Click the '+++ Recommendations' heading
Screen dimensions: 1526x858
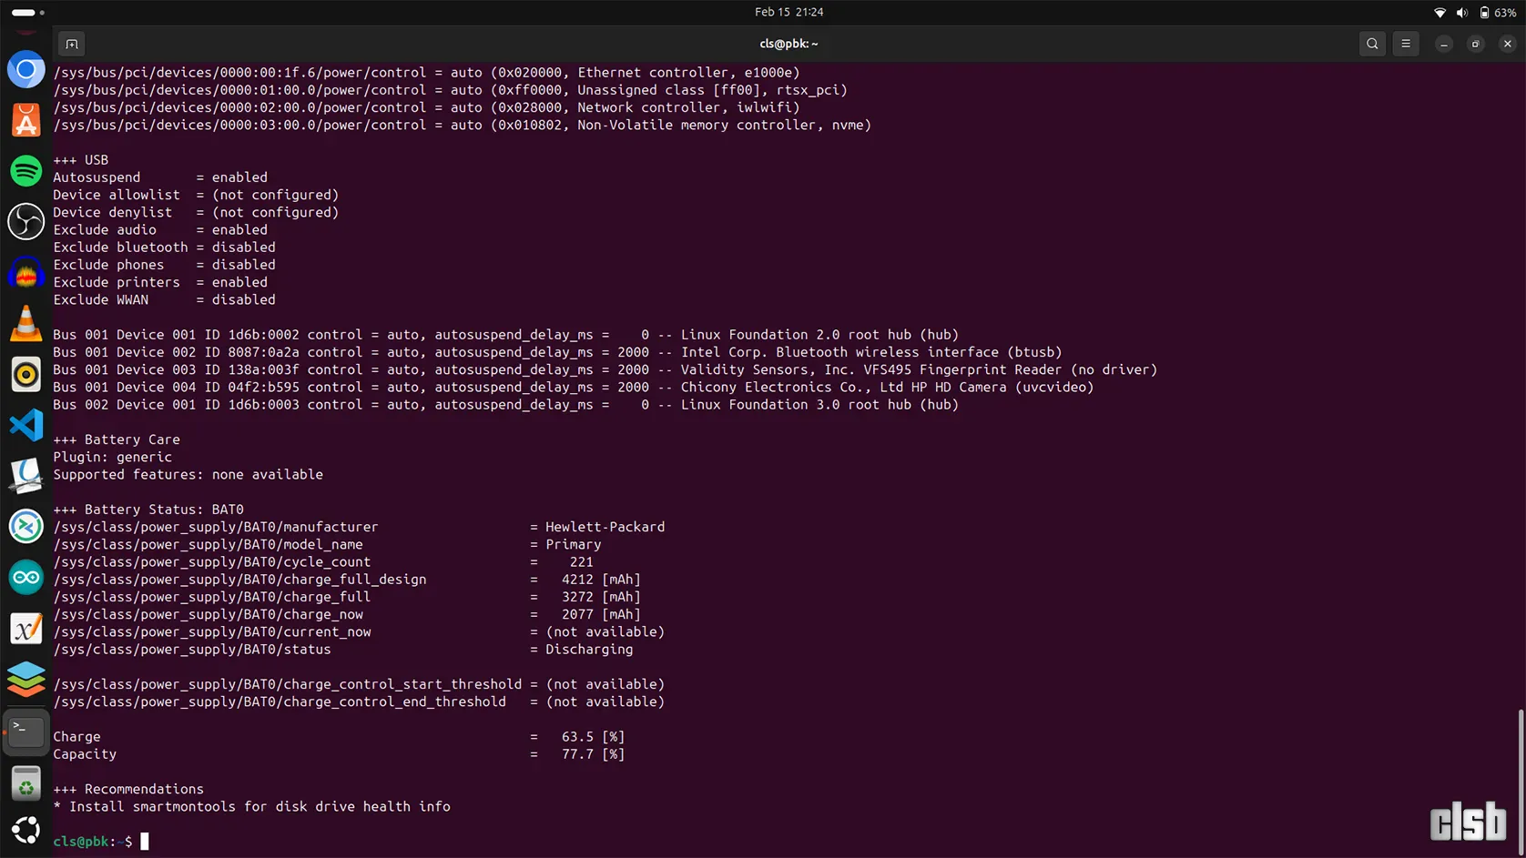(x=128, y=789)
